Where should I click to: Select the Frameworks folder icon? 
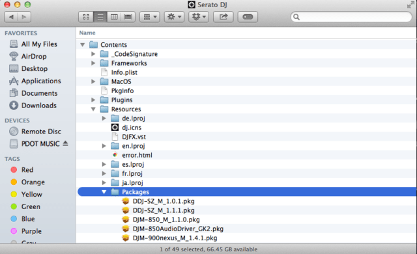tap(104, 63)
